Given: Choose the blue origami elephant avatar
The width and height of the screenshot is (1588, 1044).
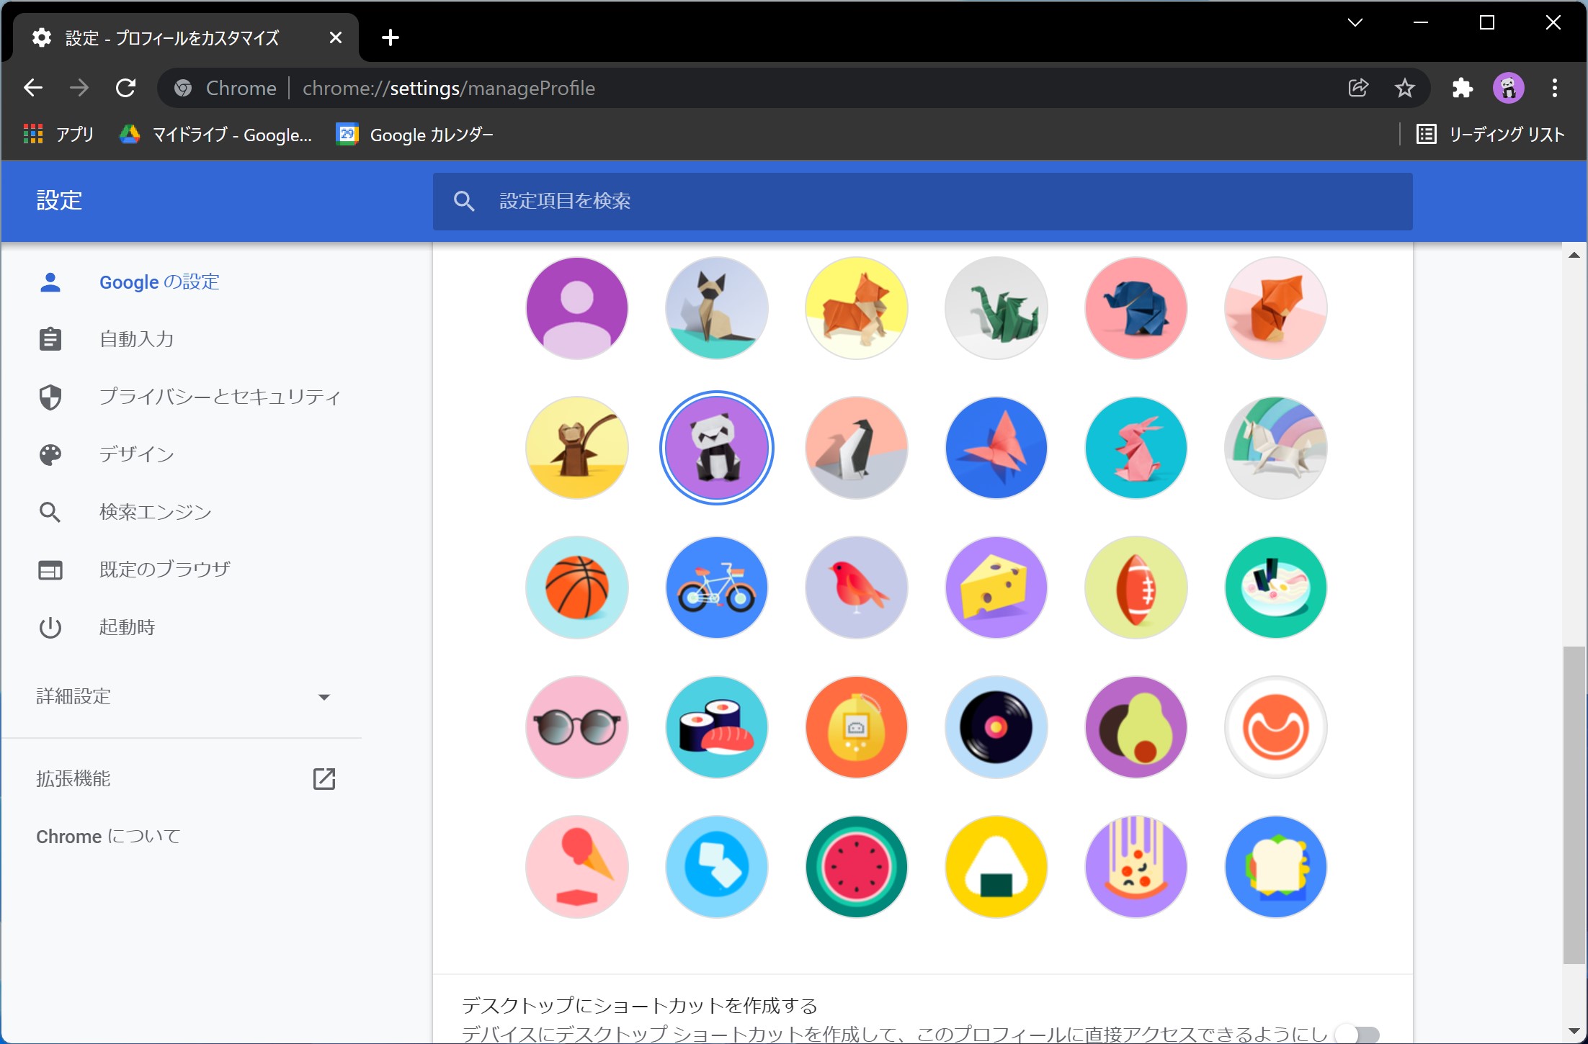Looking at the screenshot, I should [x=1136, y=308].
